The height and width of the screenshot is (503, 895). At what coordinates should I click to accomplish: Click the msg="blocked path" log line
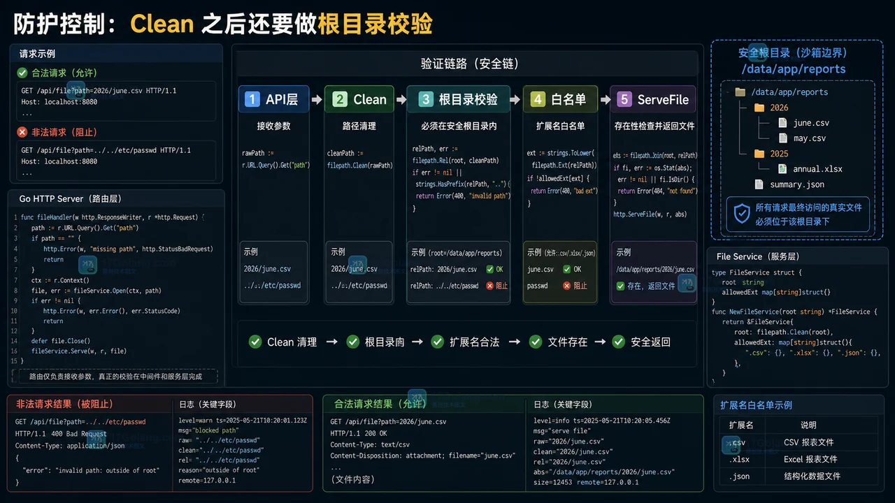click(209, 430)
